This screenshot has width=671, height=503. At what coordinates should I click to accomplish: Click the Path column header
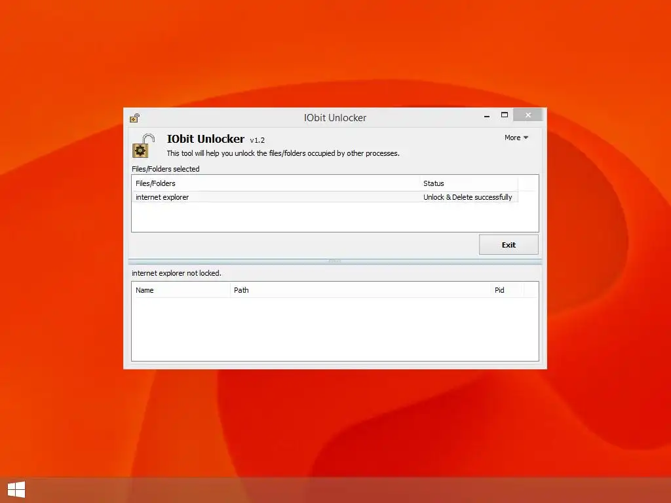(x=360, y=290)
